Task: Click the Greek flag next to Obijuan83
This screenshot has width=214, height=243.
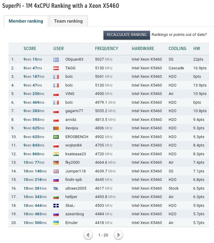Action: click(x=56, y=59)
